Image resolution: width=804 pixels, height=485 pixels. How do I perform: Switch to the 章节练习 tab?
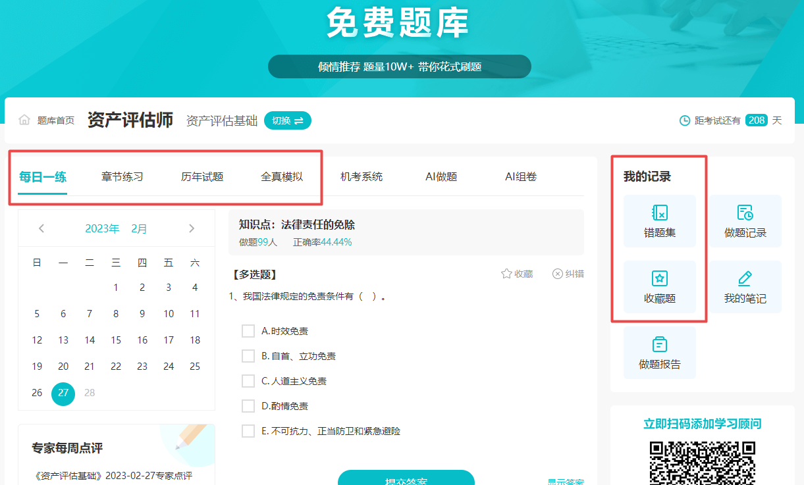coord(121,176)
